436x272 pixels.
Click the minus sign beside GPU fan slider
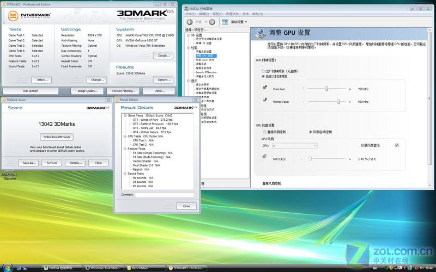point(301,159)
